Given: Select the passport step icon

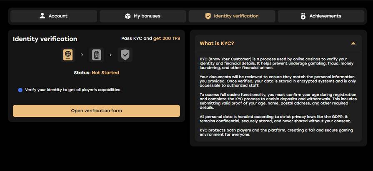Looking at the screenshot, I should coord(68,55).
